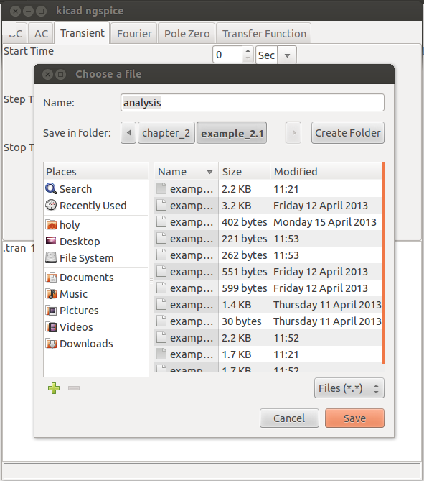Click the remove bookmark minus icon
Viewport: 424px width, 481px height.
click(74, 388)
